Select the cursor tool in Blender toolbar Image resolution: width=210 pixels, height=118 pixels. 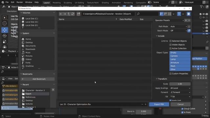(5, 24)
